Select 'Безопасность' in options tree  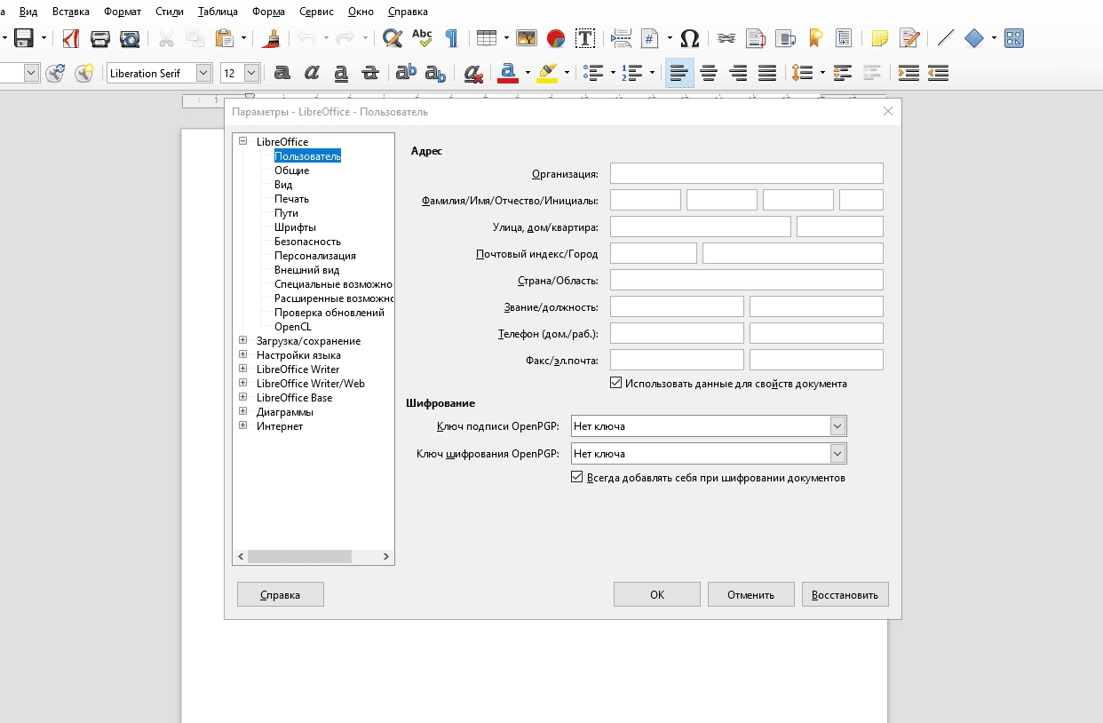[307, 241]
